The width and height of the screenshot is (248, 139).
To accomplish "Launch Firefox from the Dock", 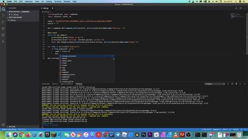I will (x=28, y=135).
